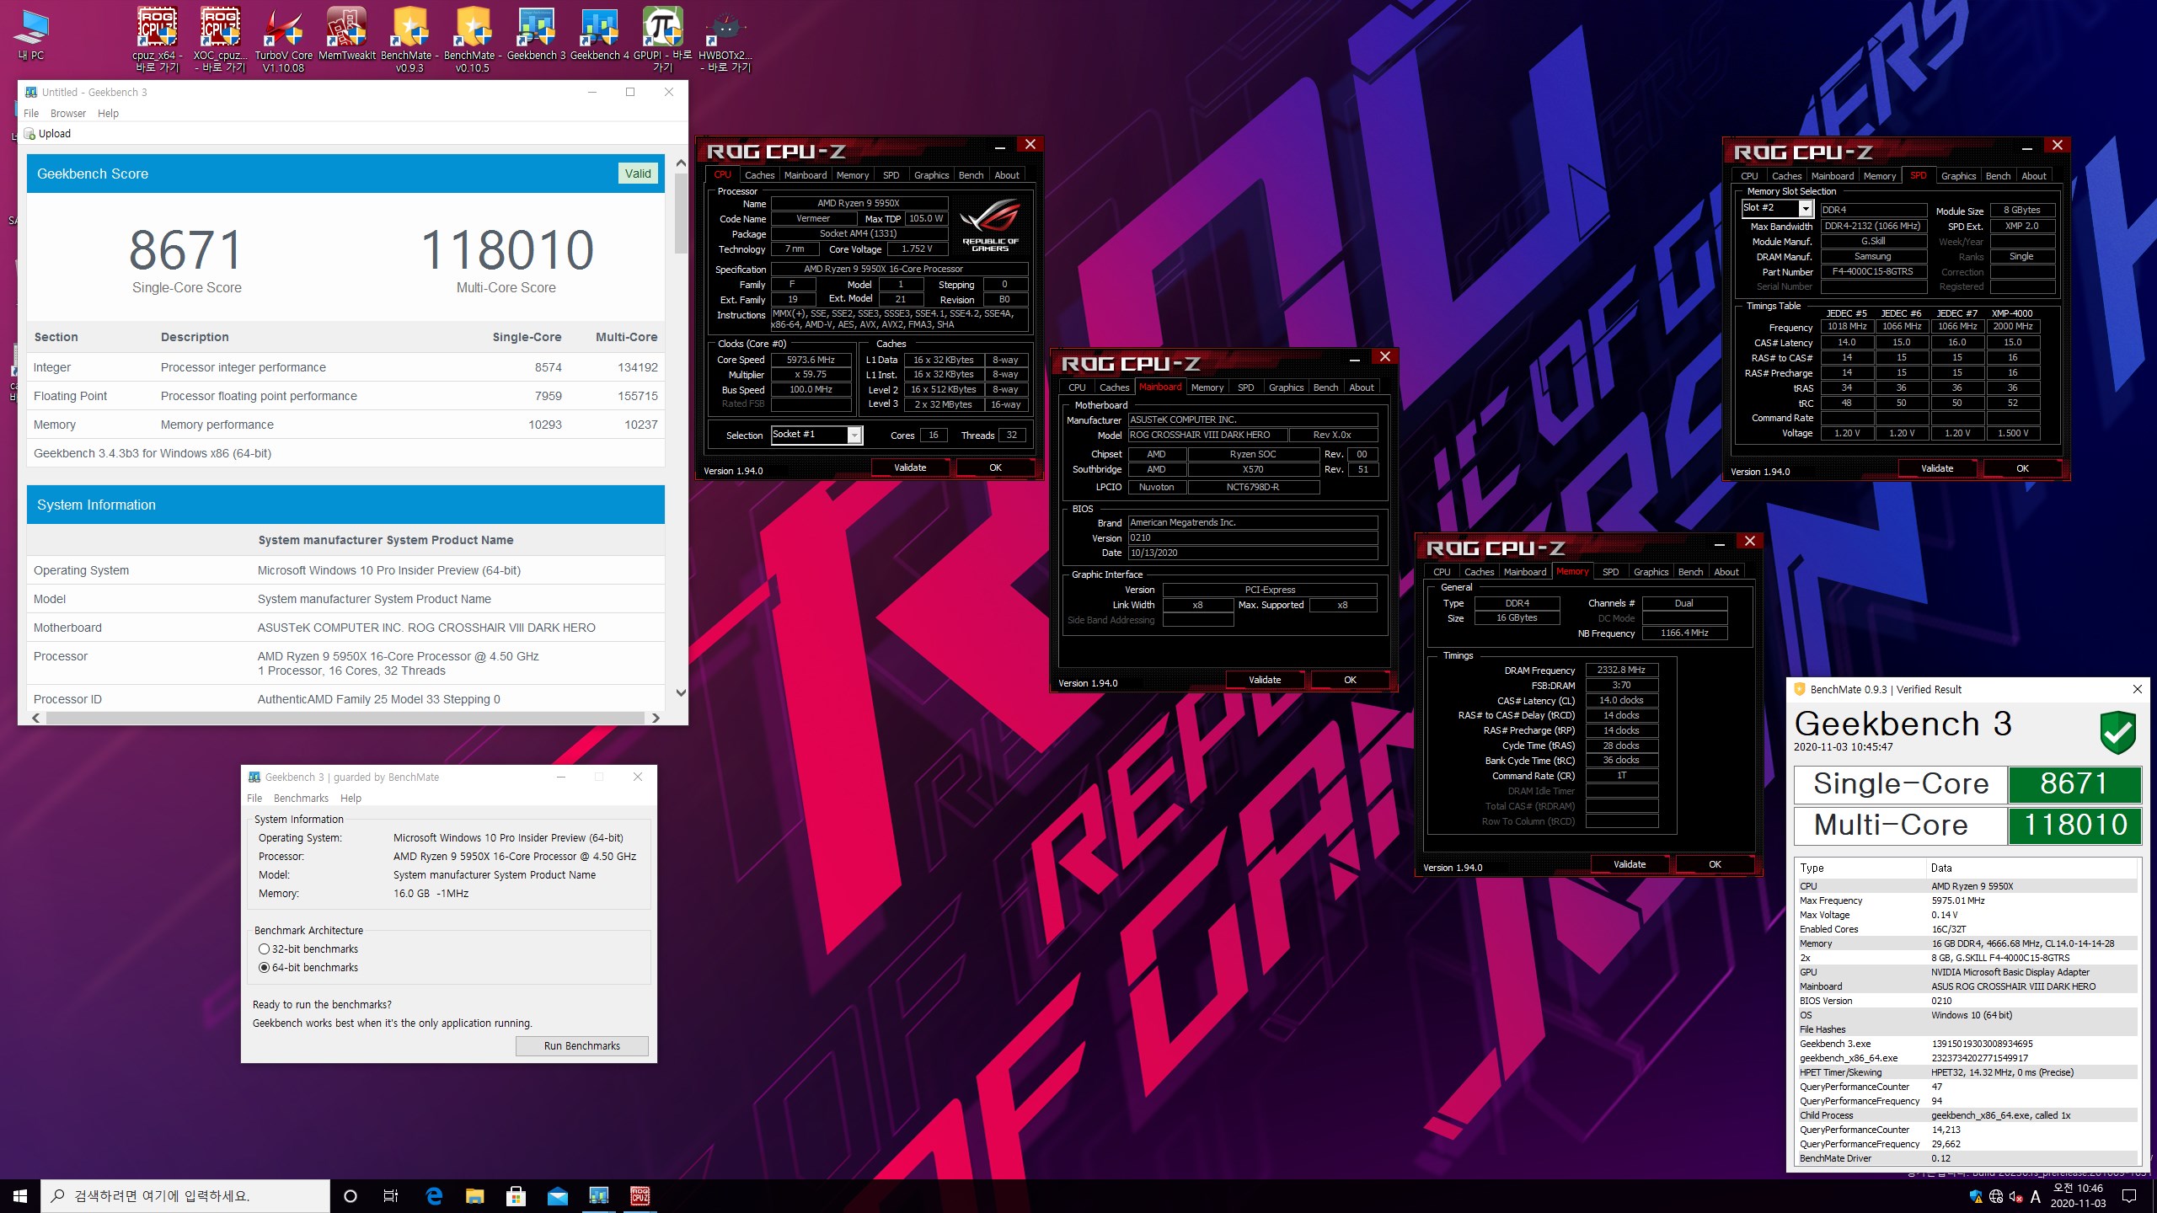Click Validate in CPU tab window
This screenshot has height=1213, width=2157.
tap(910, 468)
